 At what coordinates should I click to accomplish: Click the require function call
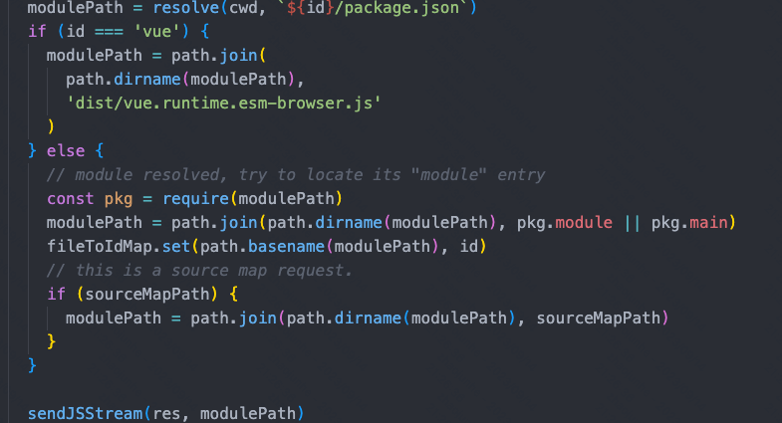[195, 199]
